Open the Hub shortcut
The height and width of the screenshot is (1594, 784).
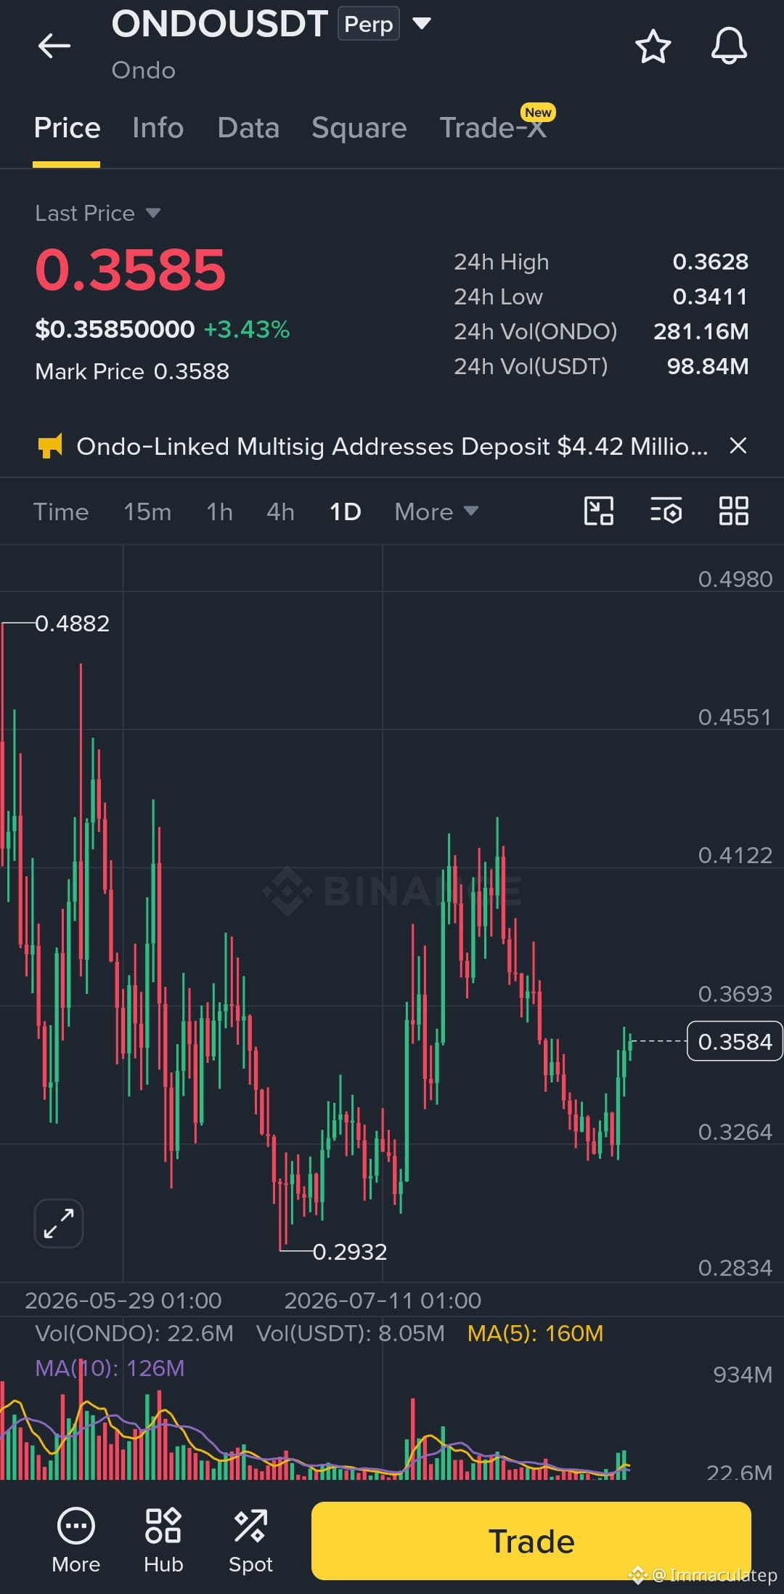[x=163, y=1541]
